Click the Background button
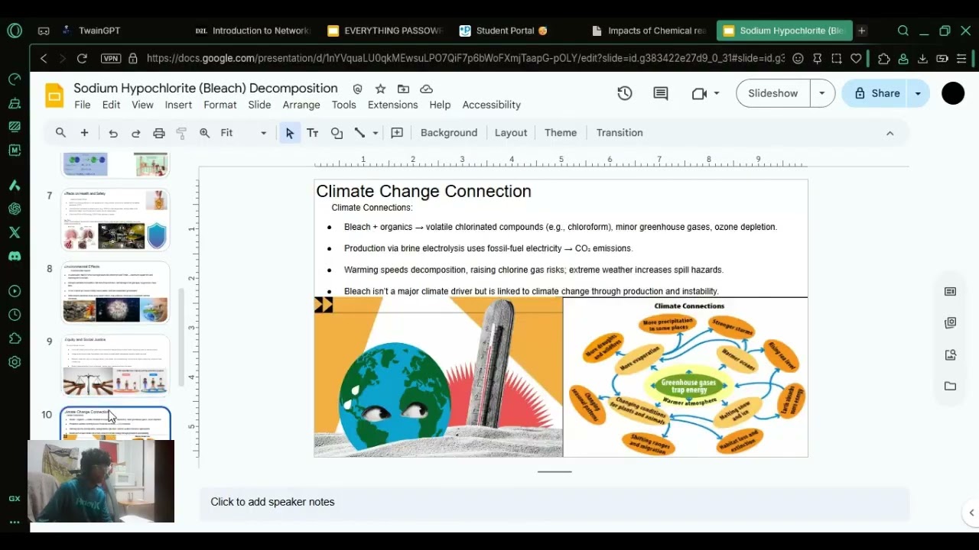This screenshot has height=550, width=979. pos(449,133)
